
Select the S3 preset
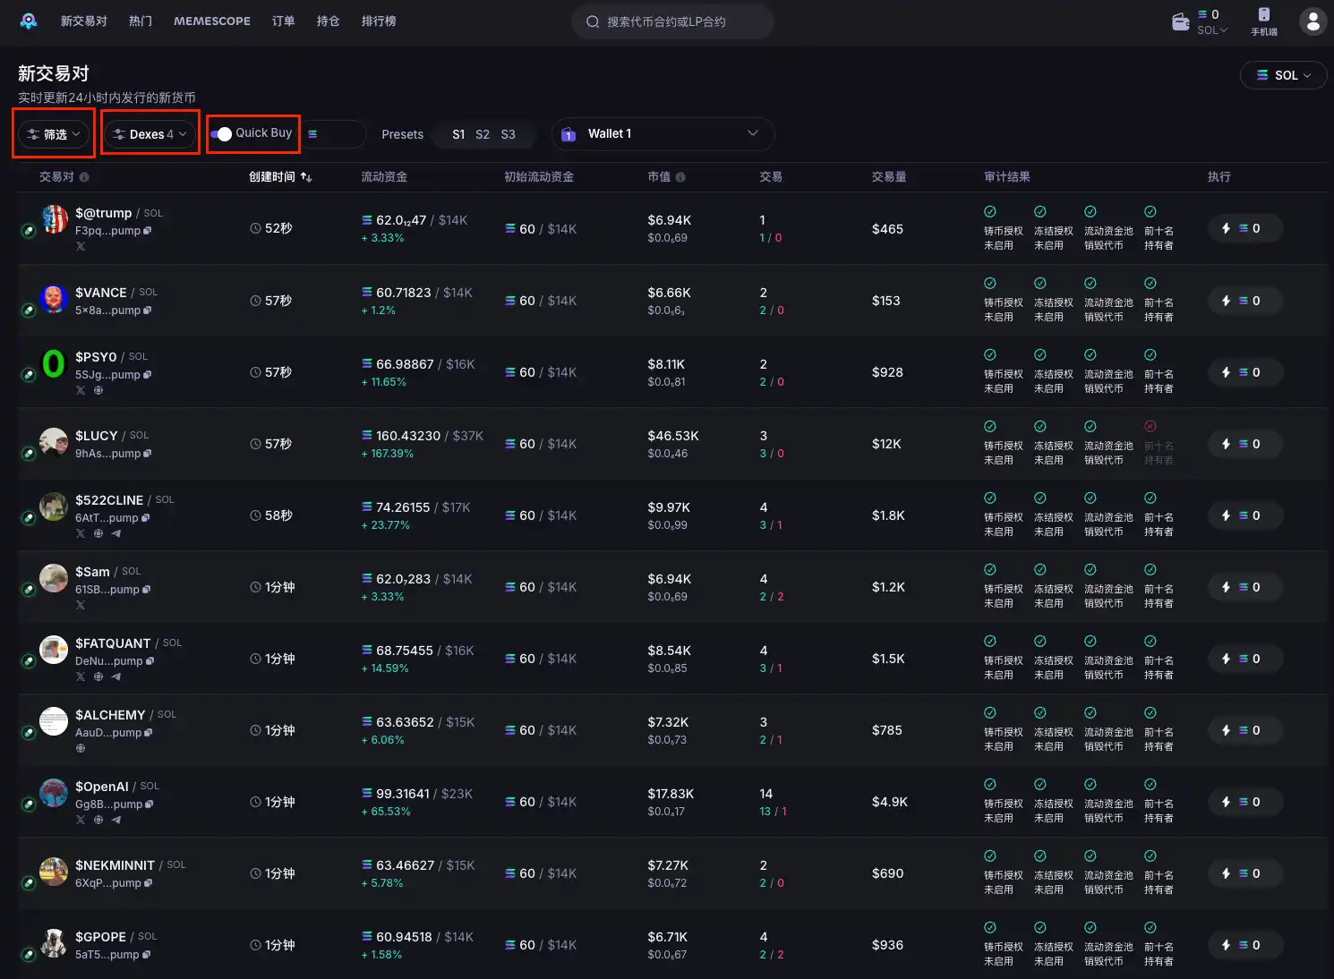click(508, 134)
